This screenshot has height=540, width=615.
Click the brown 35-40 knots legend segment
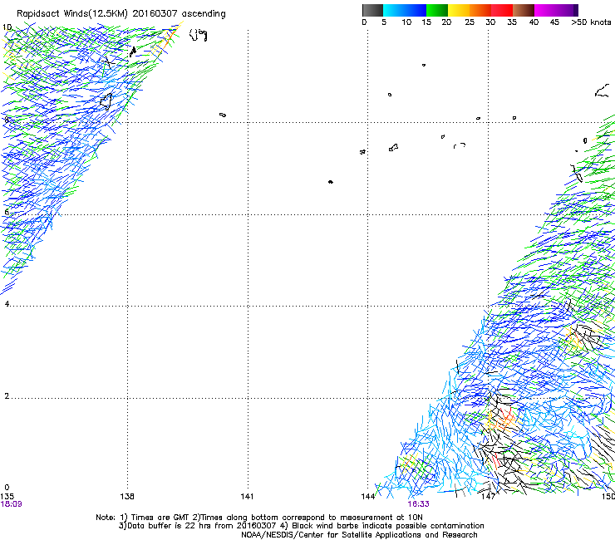pyautogui.click(x=524, y=10)
